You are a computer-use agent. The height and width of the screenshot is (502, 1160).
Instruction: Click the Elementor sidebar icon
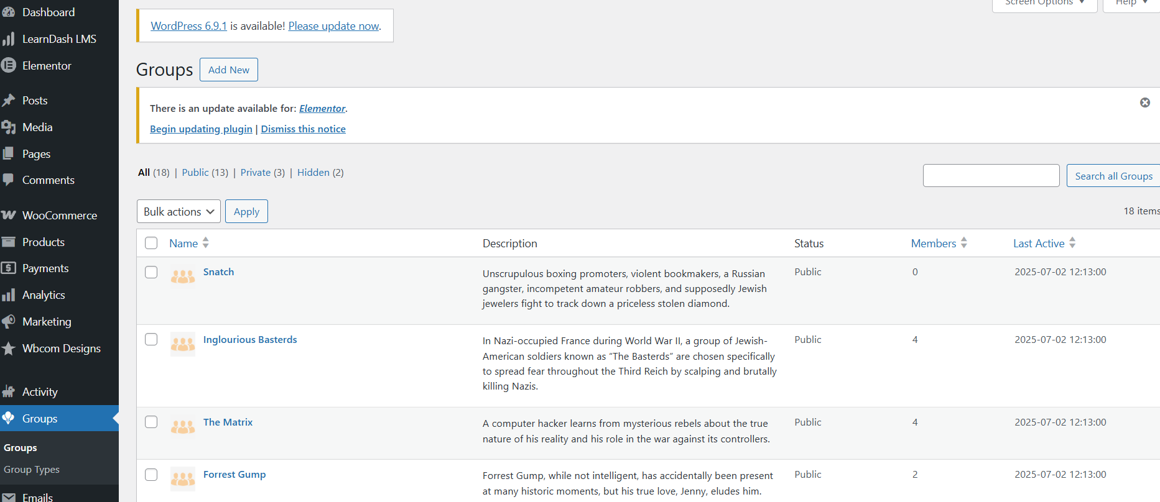pyautogui.click(x=8, y=65)
